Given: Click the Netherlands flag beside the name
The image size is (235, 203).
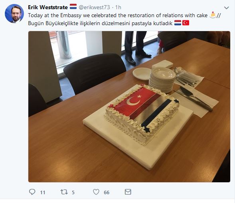Looking at the screenshot, I should coord(73,7).
